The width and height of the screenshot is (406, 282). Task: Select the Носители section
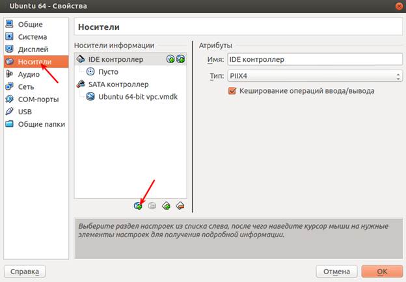(36, 62)
